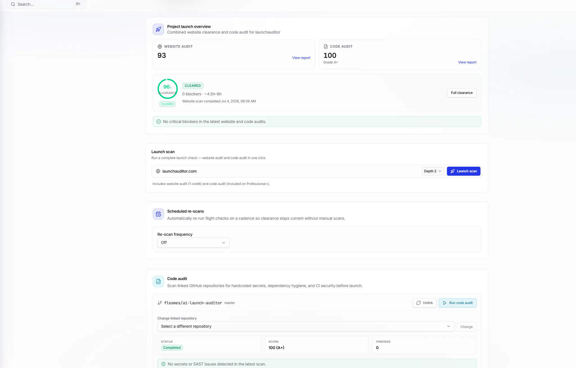Click the Website Audit score 93
Viewport: 576px width, 368px height.
click(x=162, y=55)
